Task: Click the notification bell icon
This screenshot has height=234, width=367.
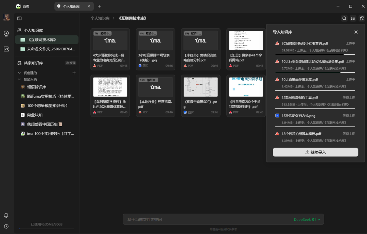Action: [6, 215]
